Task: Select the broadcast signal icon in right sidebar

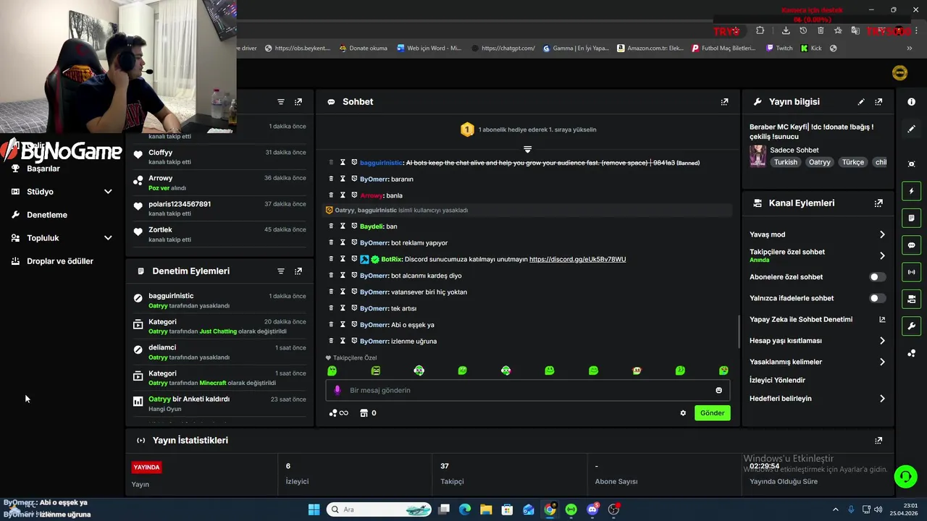Action: [x=911, y=272]
